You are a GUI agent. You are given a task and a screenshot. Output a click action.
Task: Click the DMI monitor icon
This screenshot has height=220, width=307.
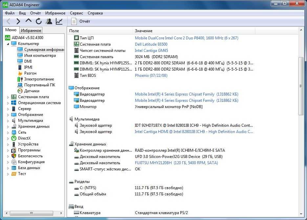point(20,61)
